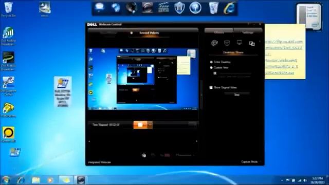Show hidden system tray icons
Screen dimensions: 329x185
[x=282, y=180]
